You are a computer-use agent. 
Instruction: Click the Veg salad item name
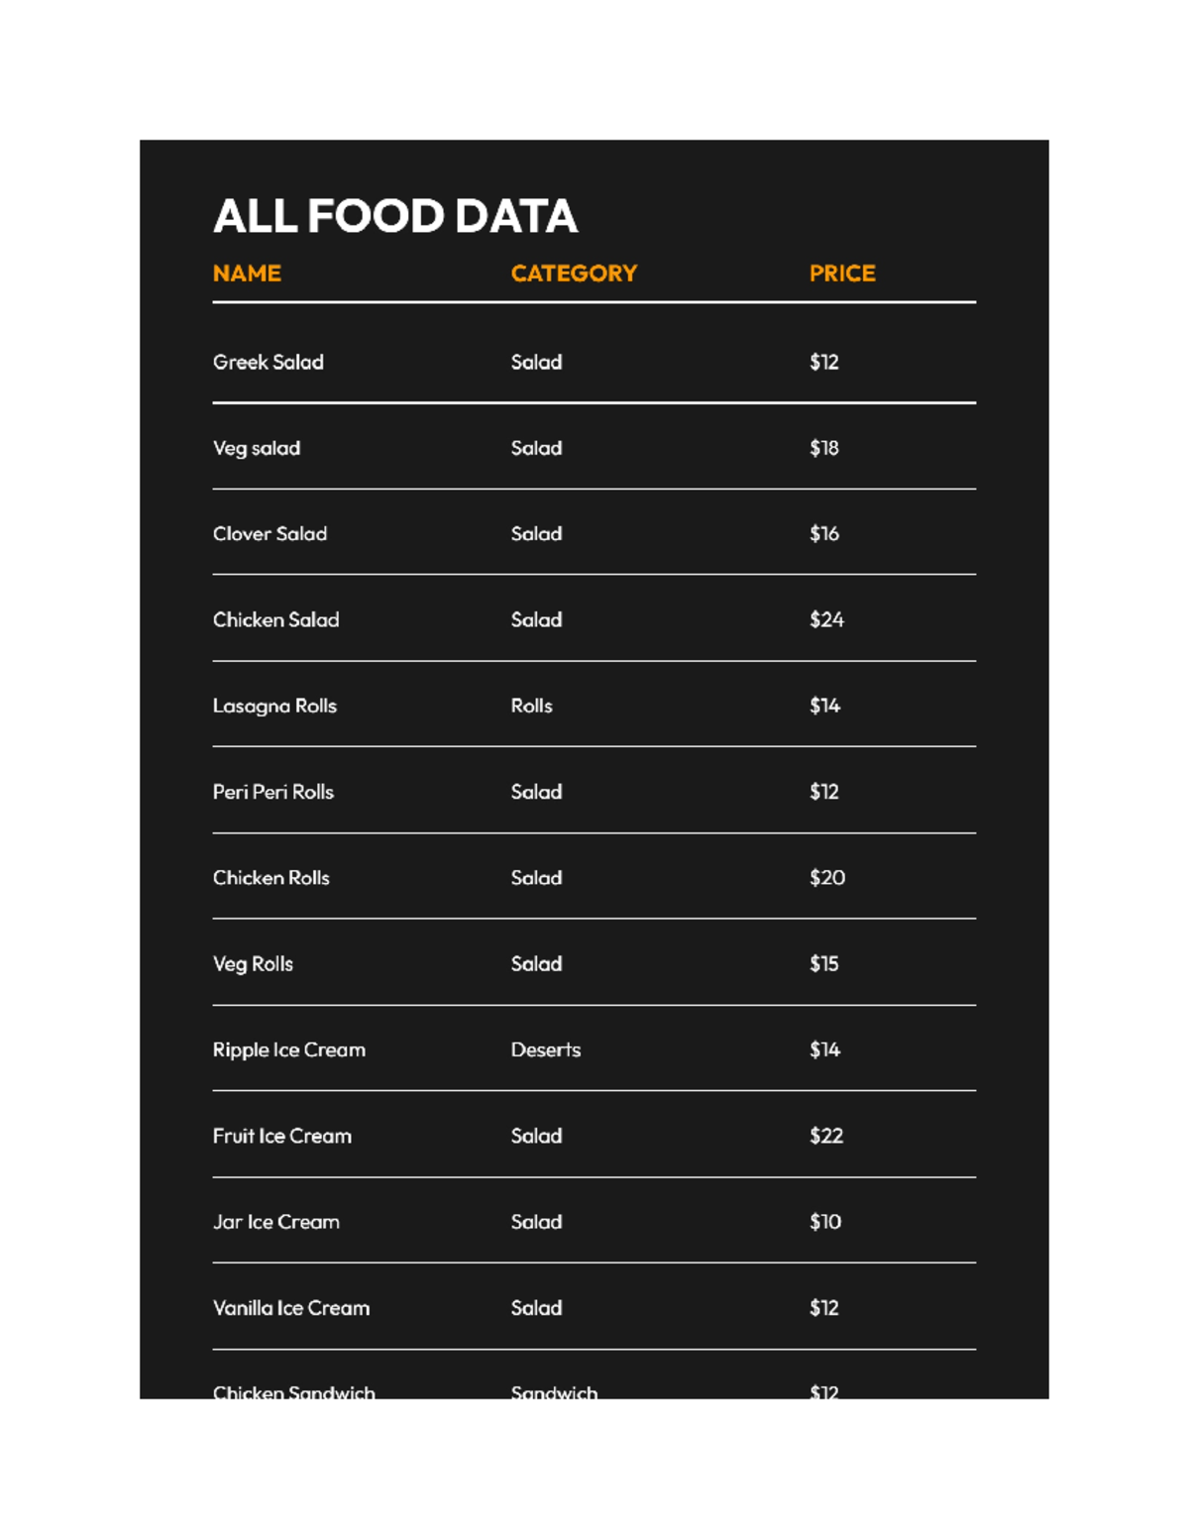(257, 448)
